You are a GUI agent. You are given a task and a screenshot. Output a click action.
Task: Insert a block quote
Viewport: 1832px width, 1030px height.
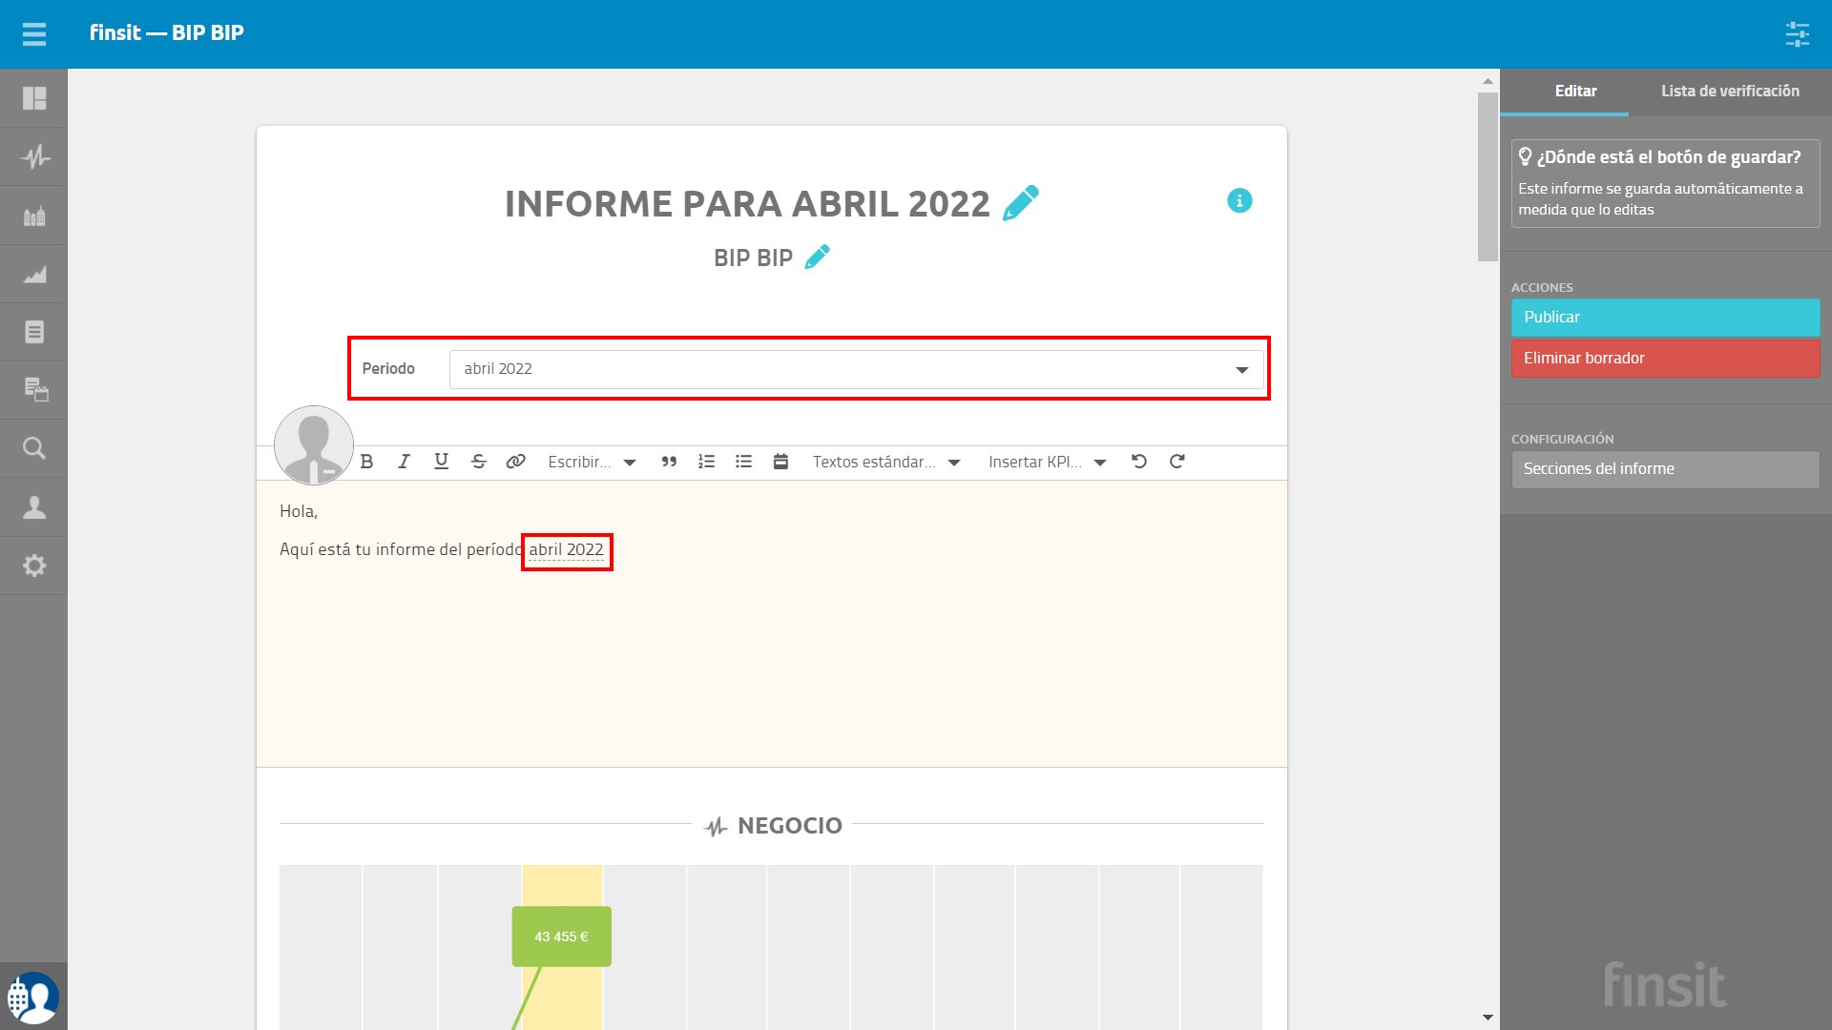[x=669, y=462]
